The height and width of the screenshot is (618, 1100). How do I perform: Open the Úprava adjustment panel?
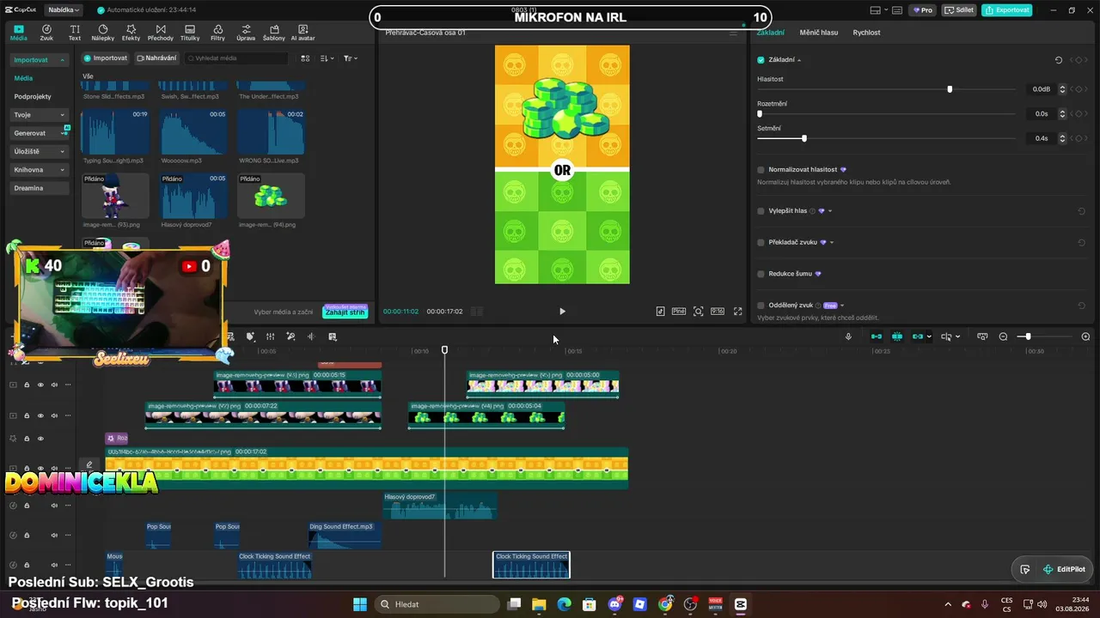[x=246, y=33]
